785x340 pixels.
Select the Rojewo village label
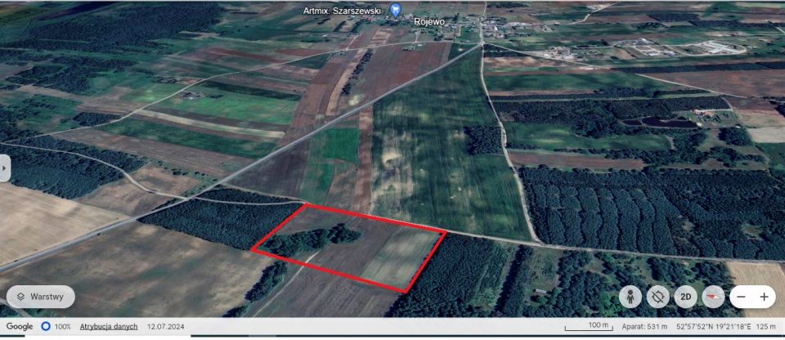(428, 22)
